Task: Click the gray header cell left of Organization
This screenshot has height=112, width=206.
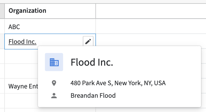Action: 2,11
